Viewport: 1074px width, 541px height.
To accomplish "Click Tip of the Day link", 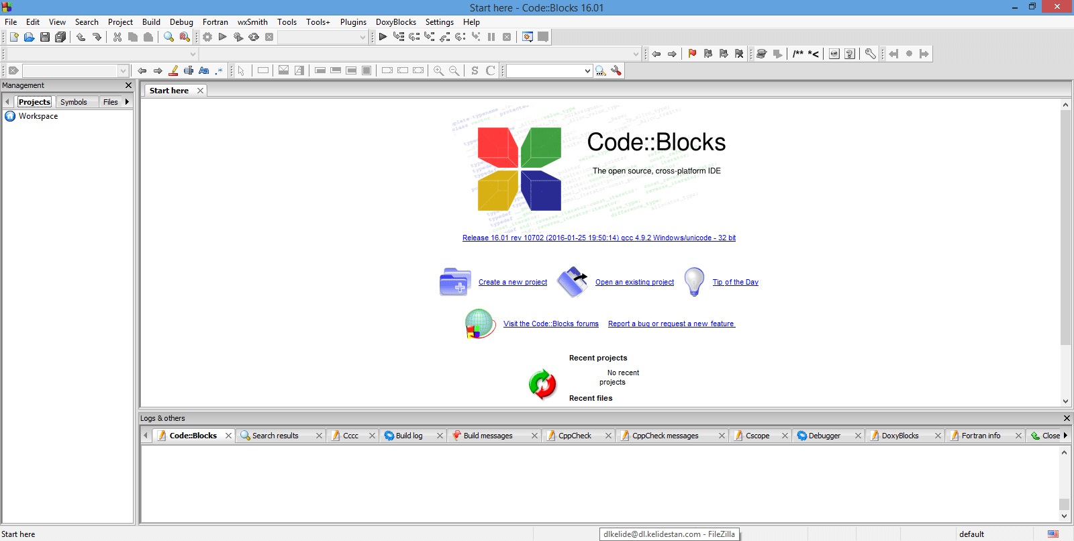I will (x=735, y=283).
